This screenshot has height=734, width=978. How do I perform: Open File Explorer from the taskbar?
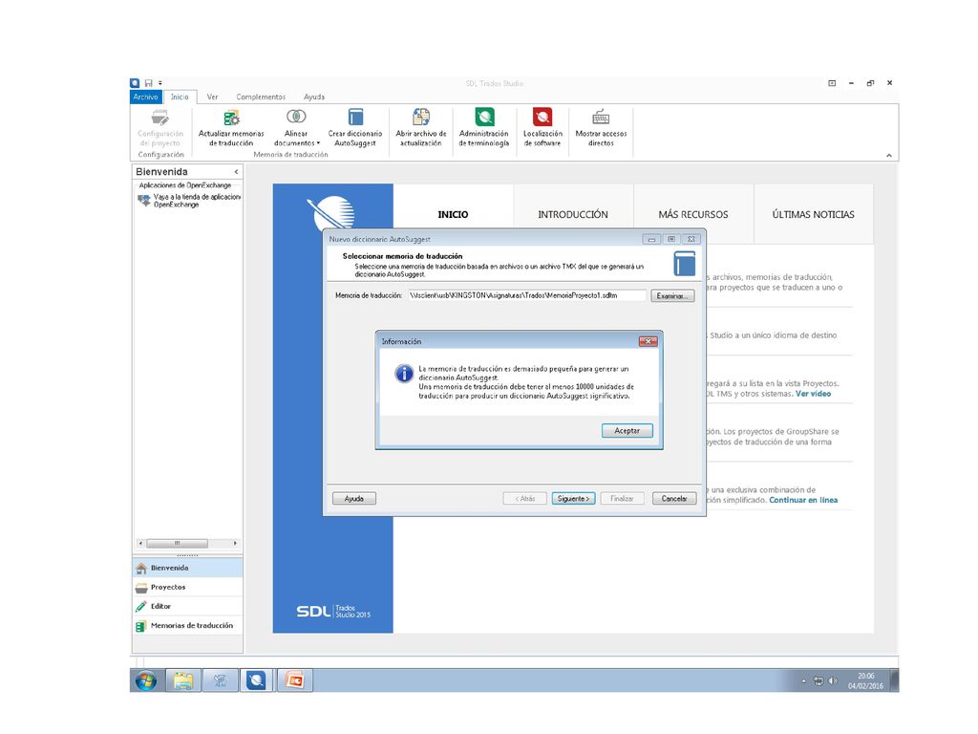(182, 680)
